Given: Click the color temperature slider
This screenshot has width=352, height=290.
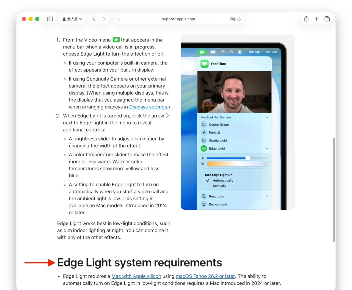Looking at the screenshot, I should point(237,164).
